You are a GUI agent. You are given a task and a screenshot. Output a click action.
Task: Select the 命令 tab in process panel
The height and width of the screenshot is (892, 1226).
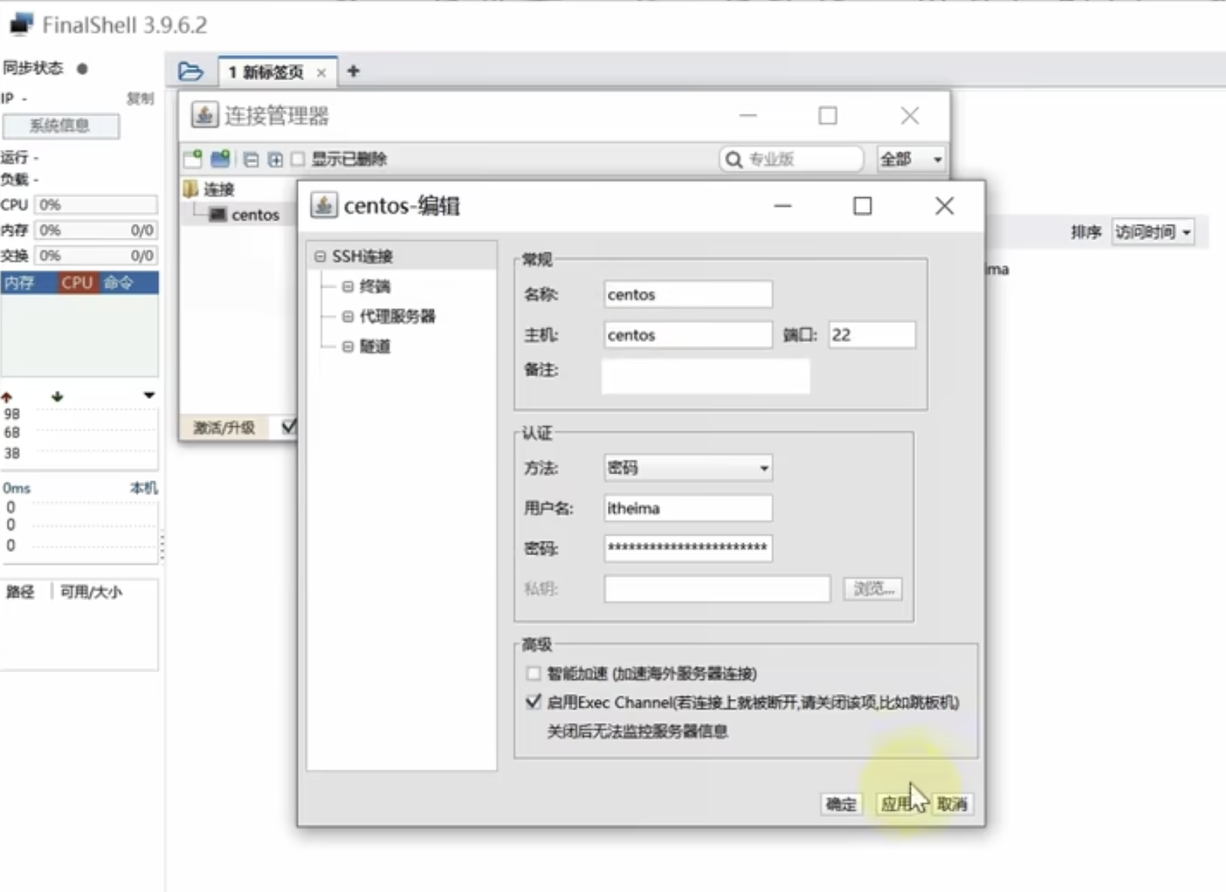point(119,282)
